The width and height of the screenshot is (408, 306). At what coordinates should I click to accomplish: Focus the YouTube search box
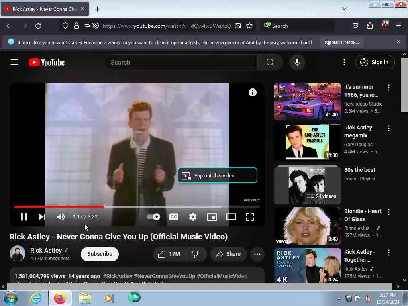181,62
